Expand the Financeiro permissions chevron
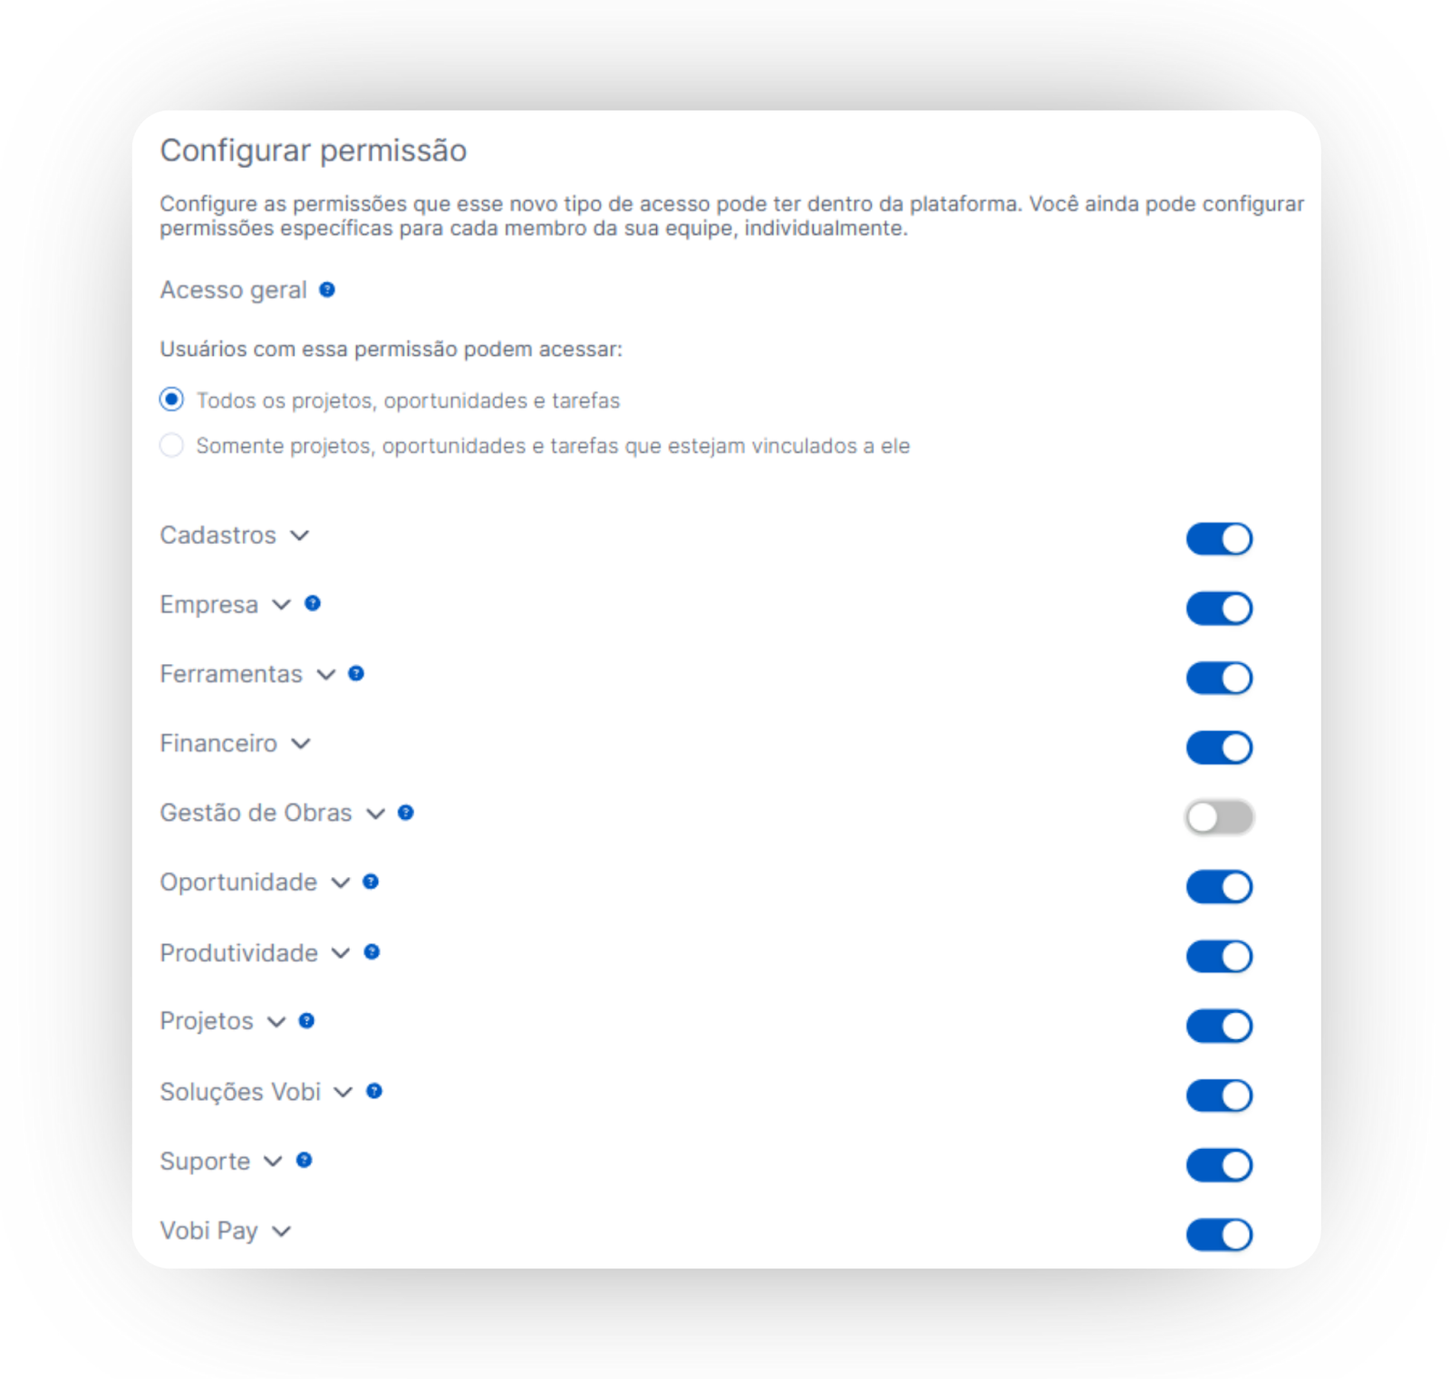 point(301,744)
